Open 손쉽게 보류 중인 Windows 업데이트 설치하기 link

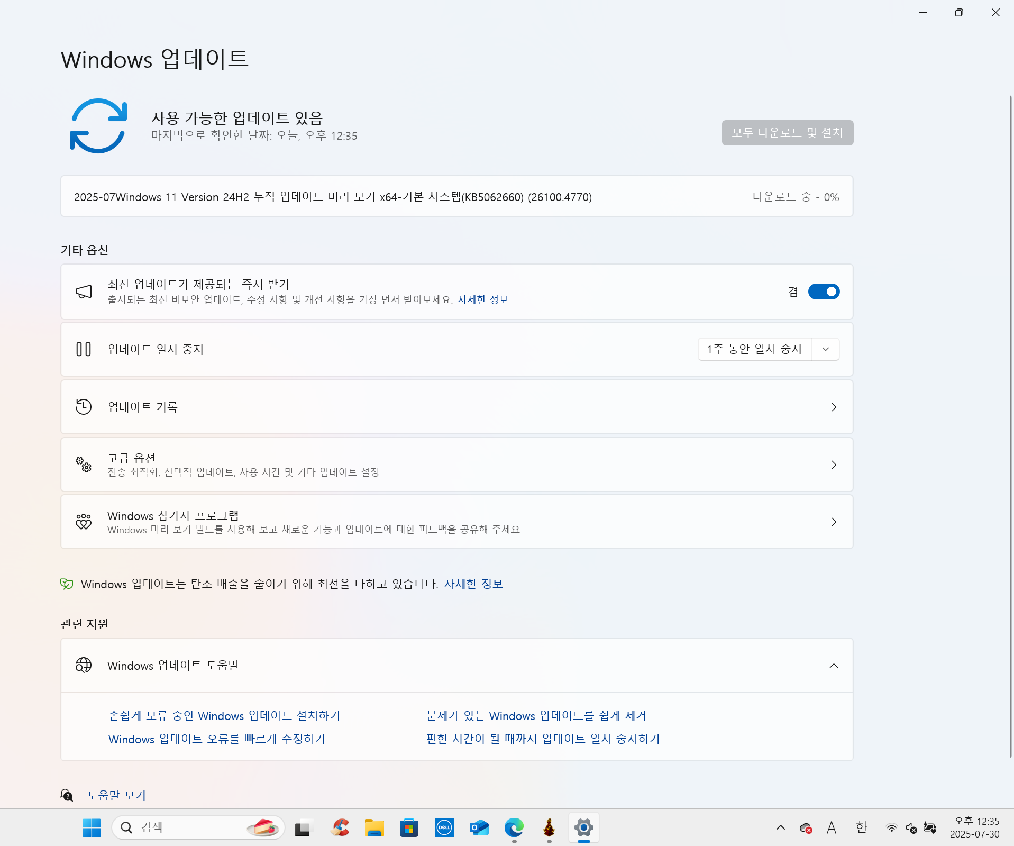coord(224,716)
